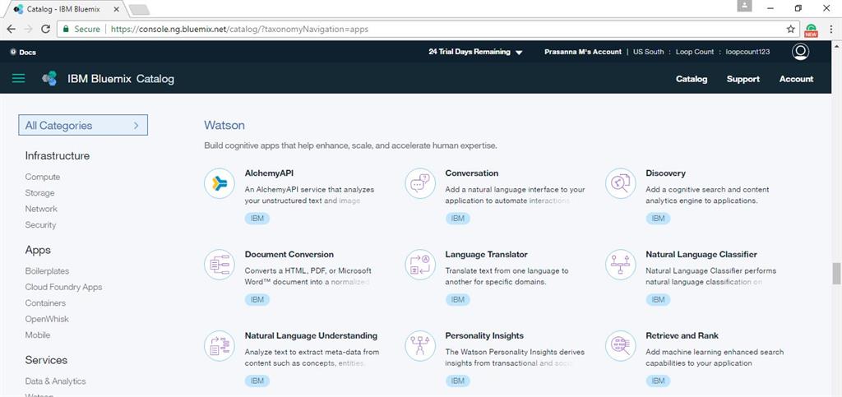
Task: Select the Security category
Action: (x=40, y=224)
